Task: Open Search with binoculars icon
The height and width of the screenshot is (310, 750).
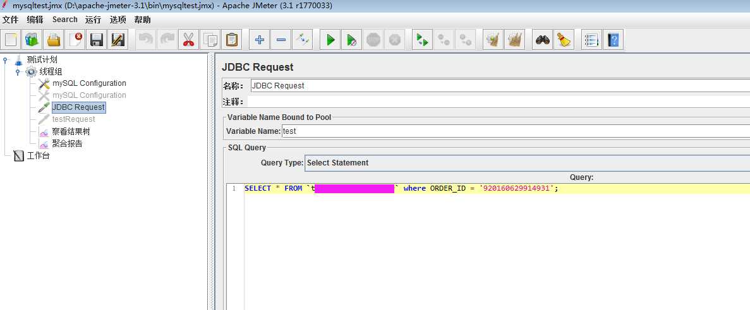Action: click(x=542, y=40)
